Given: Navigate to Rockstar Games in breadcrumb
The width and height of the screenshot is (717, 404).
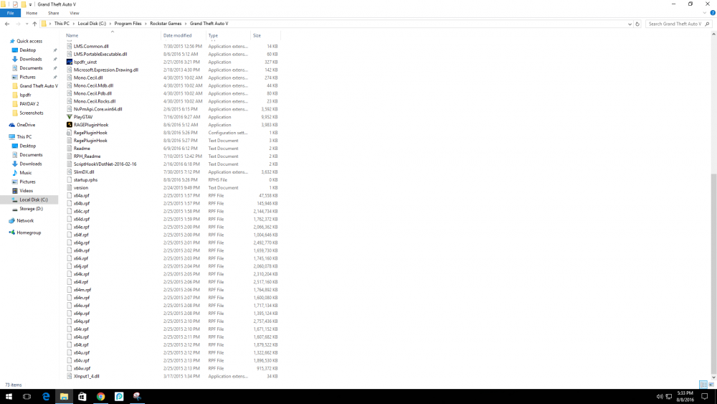Looking at the screenshot, I should [x=166, y=24].
